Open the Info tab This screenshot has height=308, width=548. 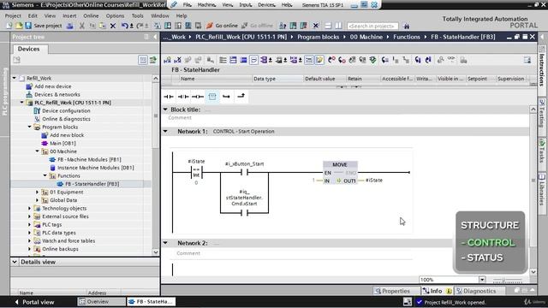(x=437, y=291)
